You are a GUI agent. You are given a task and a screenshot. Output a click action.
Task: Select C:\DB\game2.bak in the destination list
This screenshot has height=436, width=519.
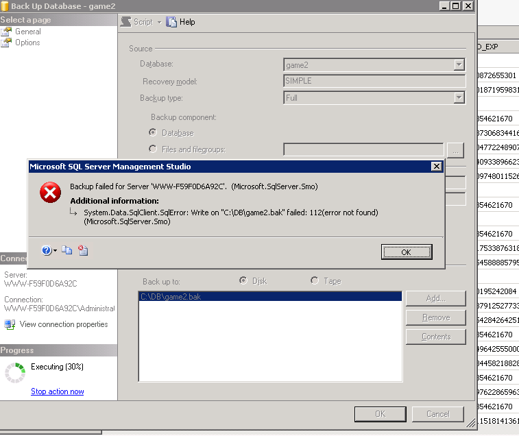coord(270,297)
